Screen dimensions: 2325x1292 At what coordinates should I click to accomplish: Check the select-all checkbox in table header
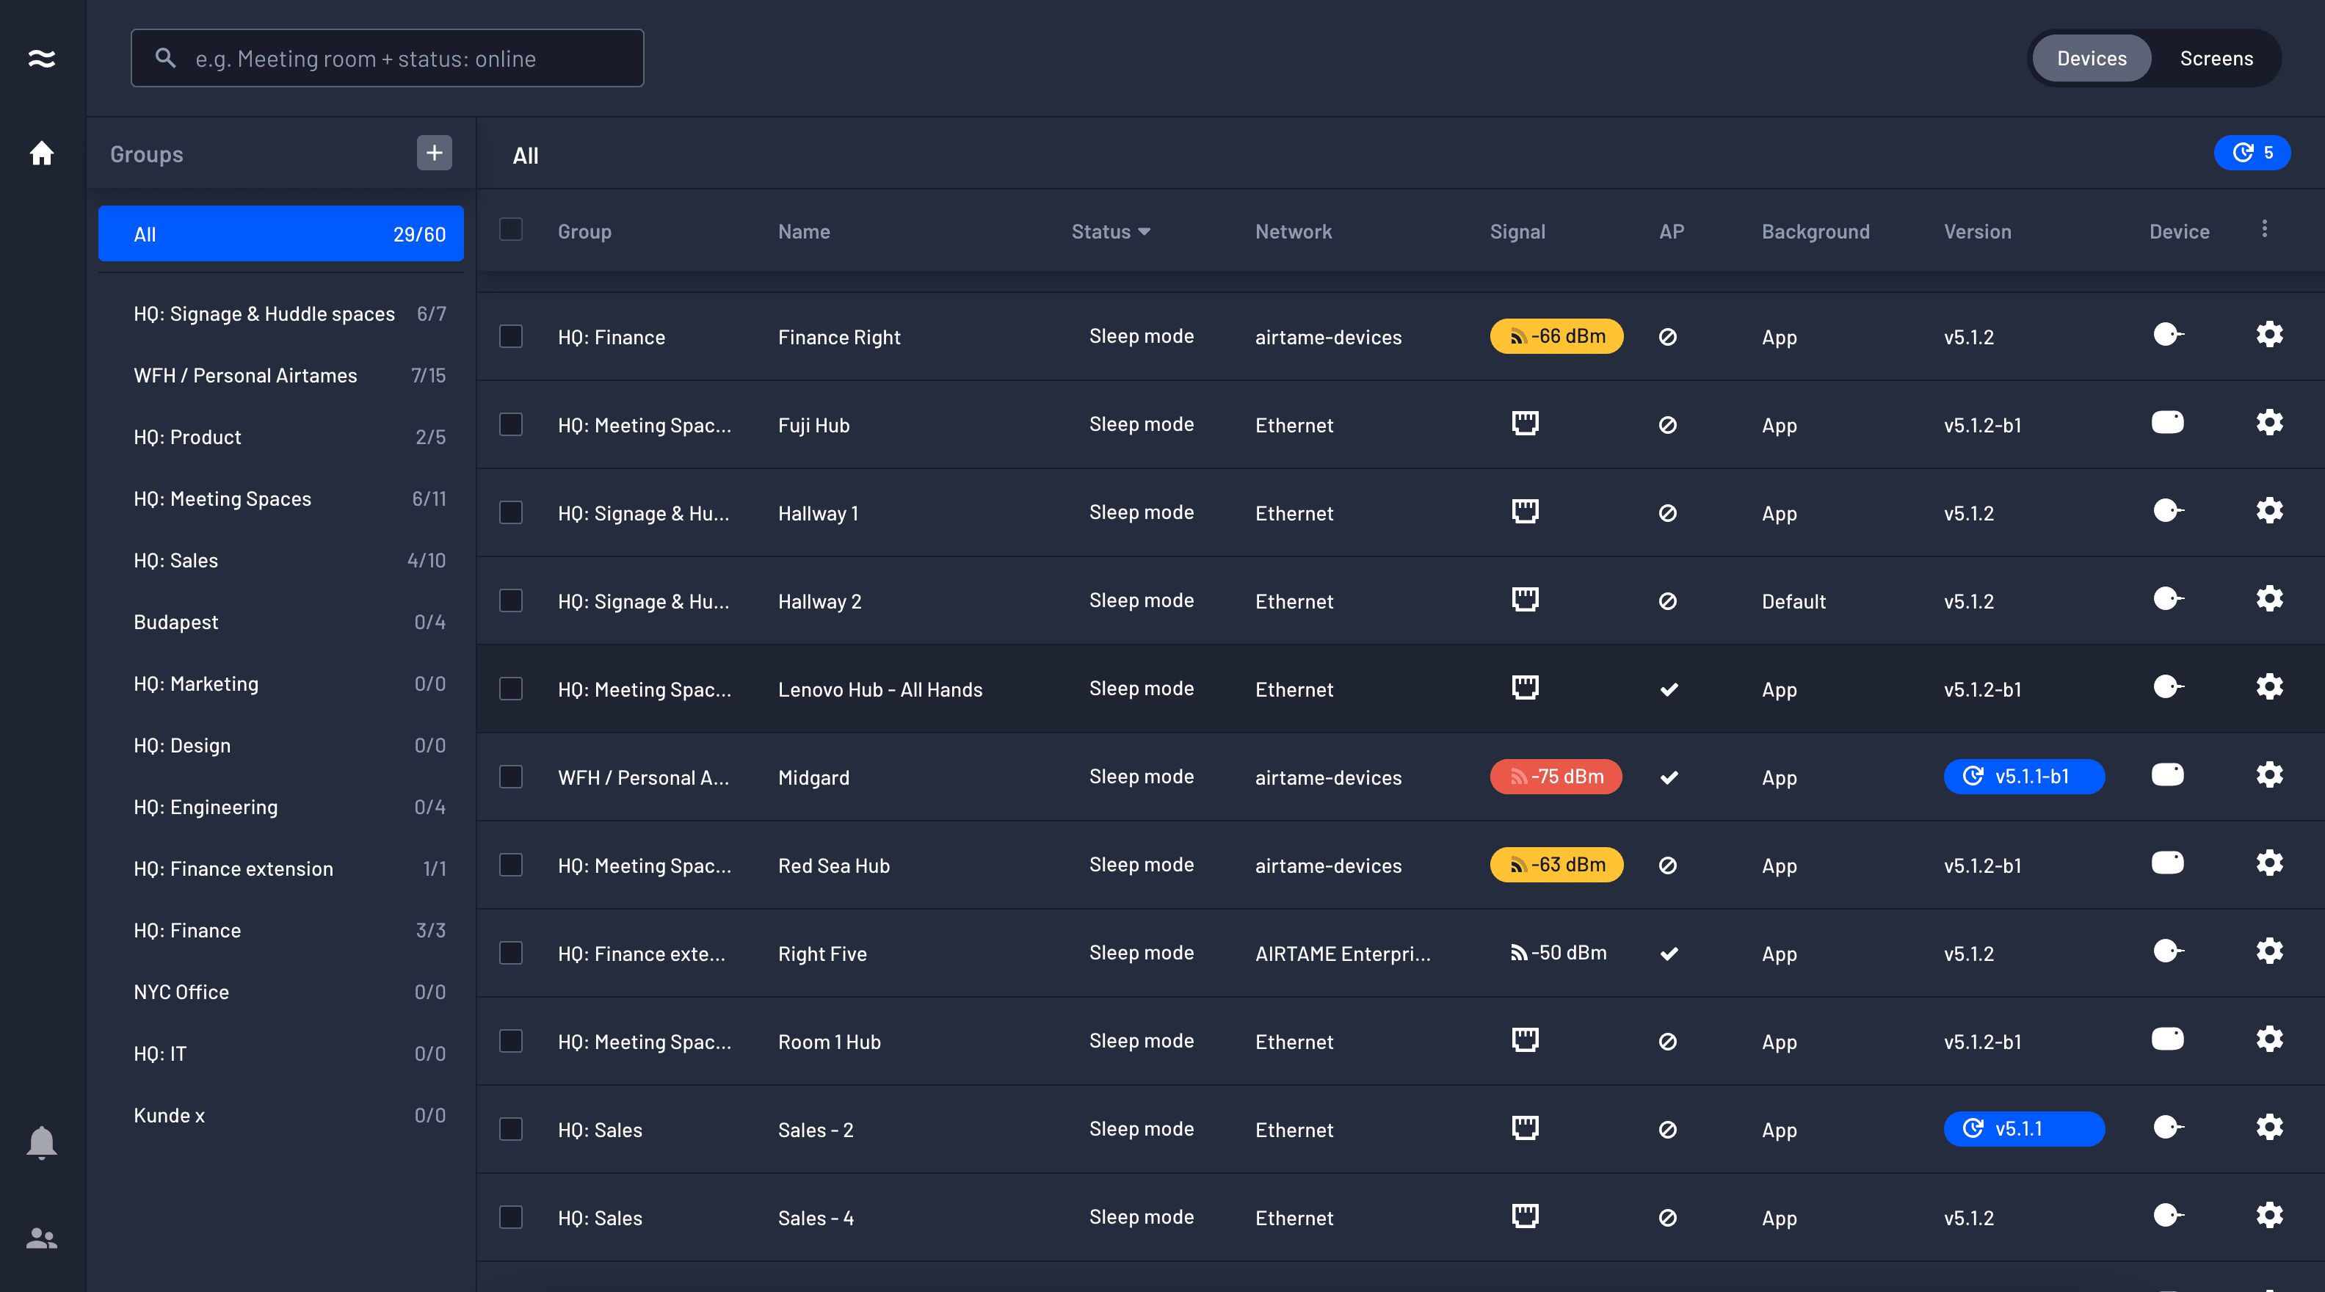511,230
